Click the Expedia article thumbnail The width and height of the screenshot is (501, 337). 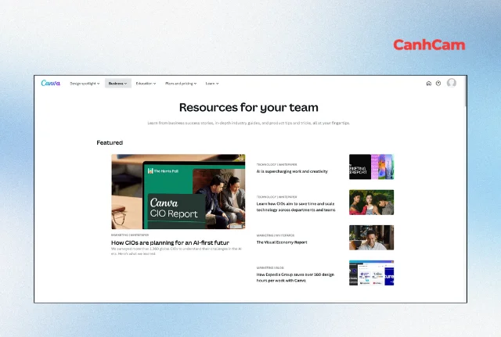pyautogui.click(x=371, y=273)
